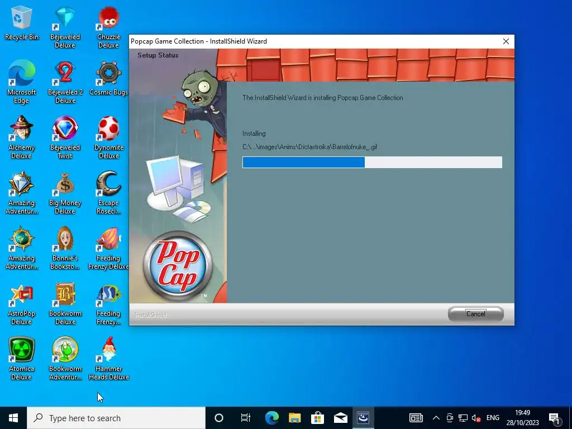Viewport: 572px width, 429px height.
Task: Open Task View from the taskbar
Action: coord(246,418)
